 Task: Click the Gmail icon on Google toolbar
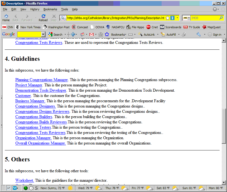(x=91, y=35)
